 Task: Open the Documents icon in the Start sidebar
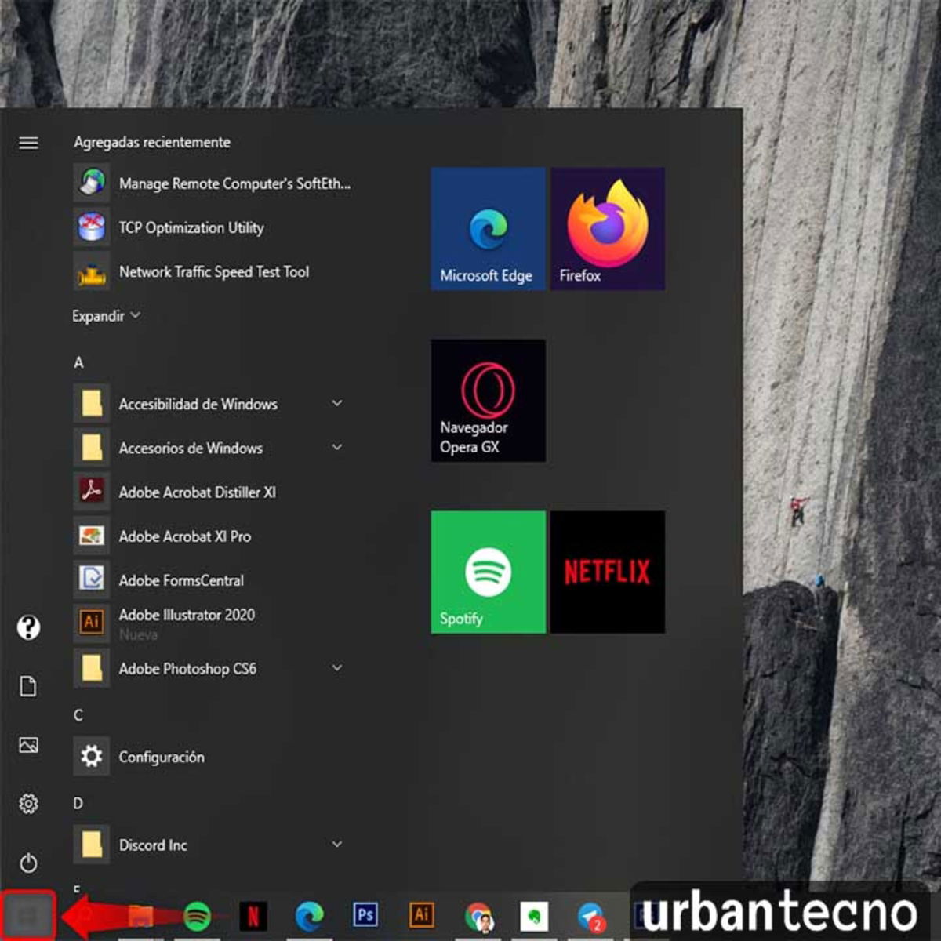[x=29, y=686]
